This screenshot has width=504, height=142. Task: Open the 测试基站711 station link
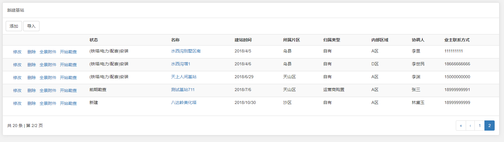183,90
